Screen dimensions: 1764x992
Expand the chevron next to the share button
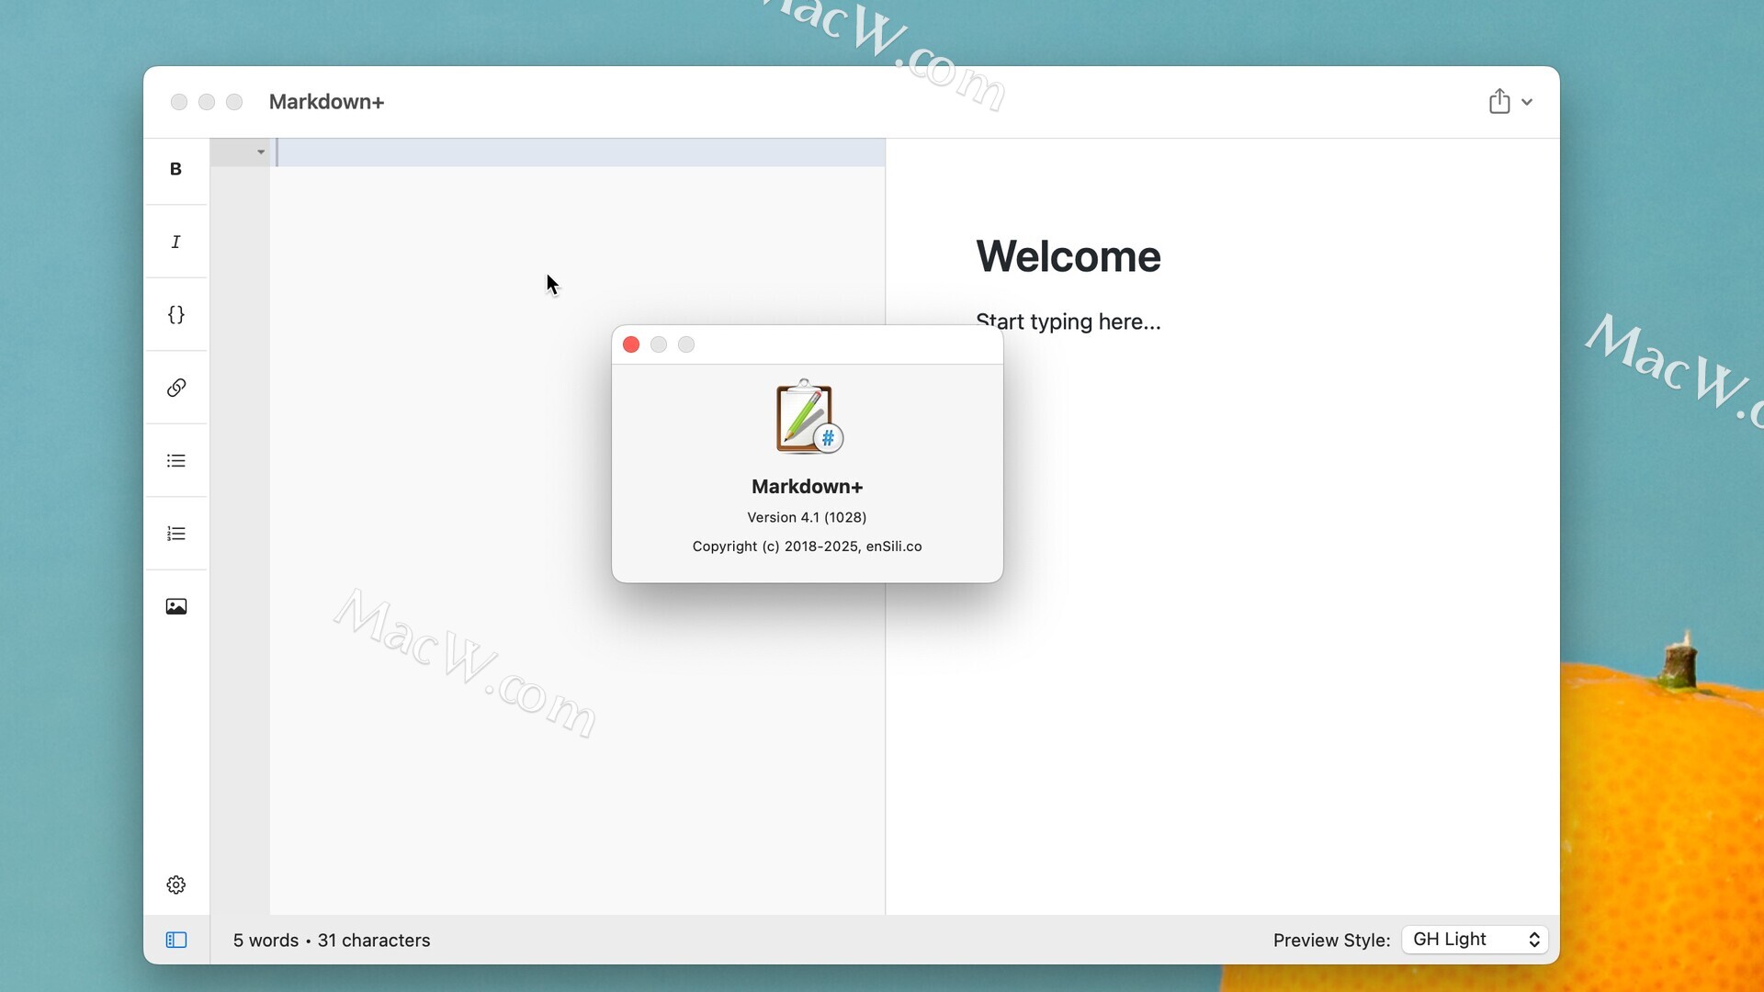click(x=1527, y=102)
